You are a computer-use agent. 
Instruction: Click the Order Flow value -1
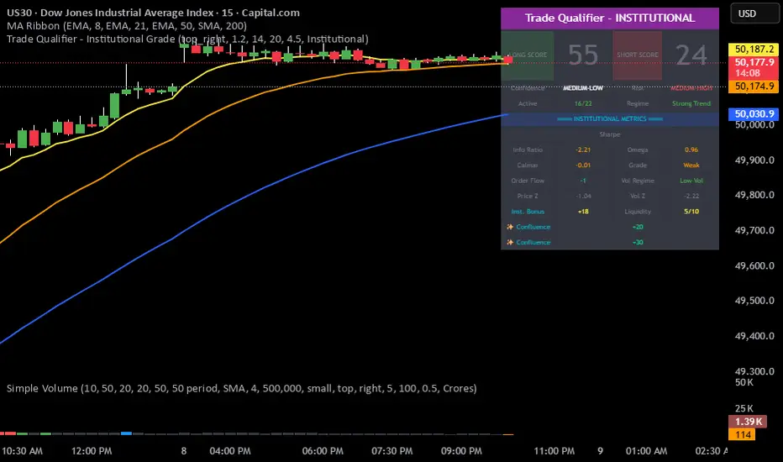click(583, 181)
